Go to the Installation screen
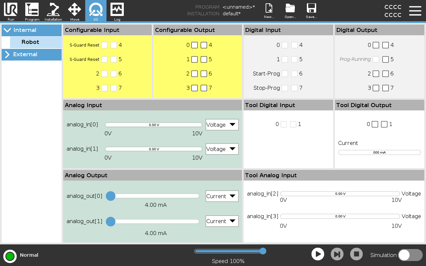 pos(53,11)
